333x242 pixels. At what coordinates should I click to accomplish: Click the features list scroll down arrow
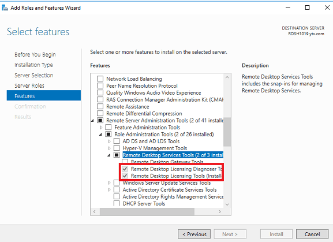click(227, 204)
